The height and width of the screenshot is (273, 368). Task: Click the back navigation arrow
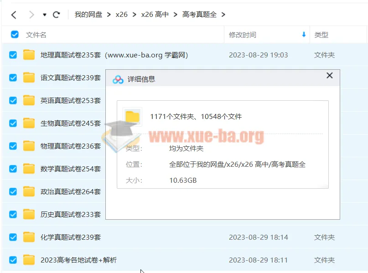pos(14,14)
